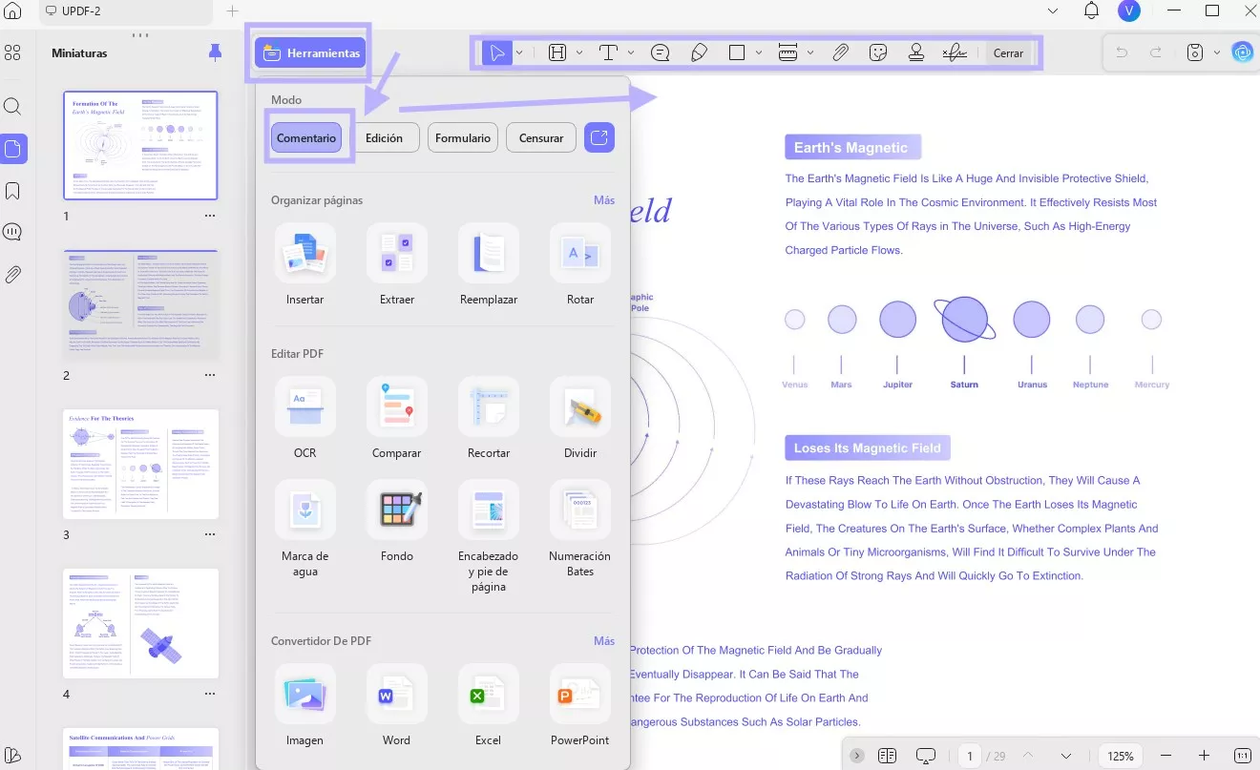Open the Fondo background tool

[x=397, y=510]
